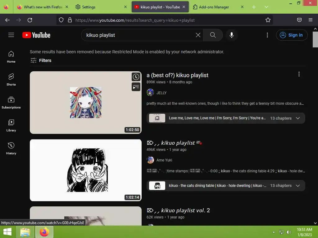The image size is (318, 238).
Task: Open a new Firefox tab
Action: [x=254, y=7]
